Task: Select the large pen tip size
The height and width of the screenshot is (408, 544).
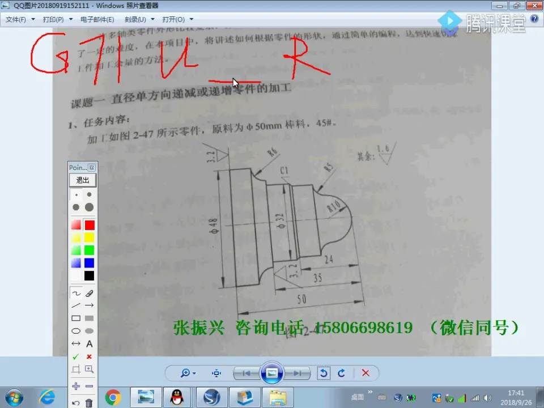Action: [90, 207]
